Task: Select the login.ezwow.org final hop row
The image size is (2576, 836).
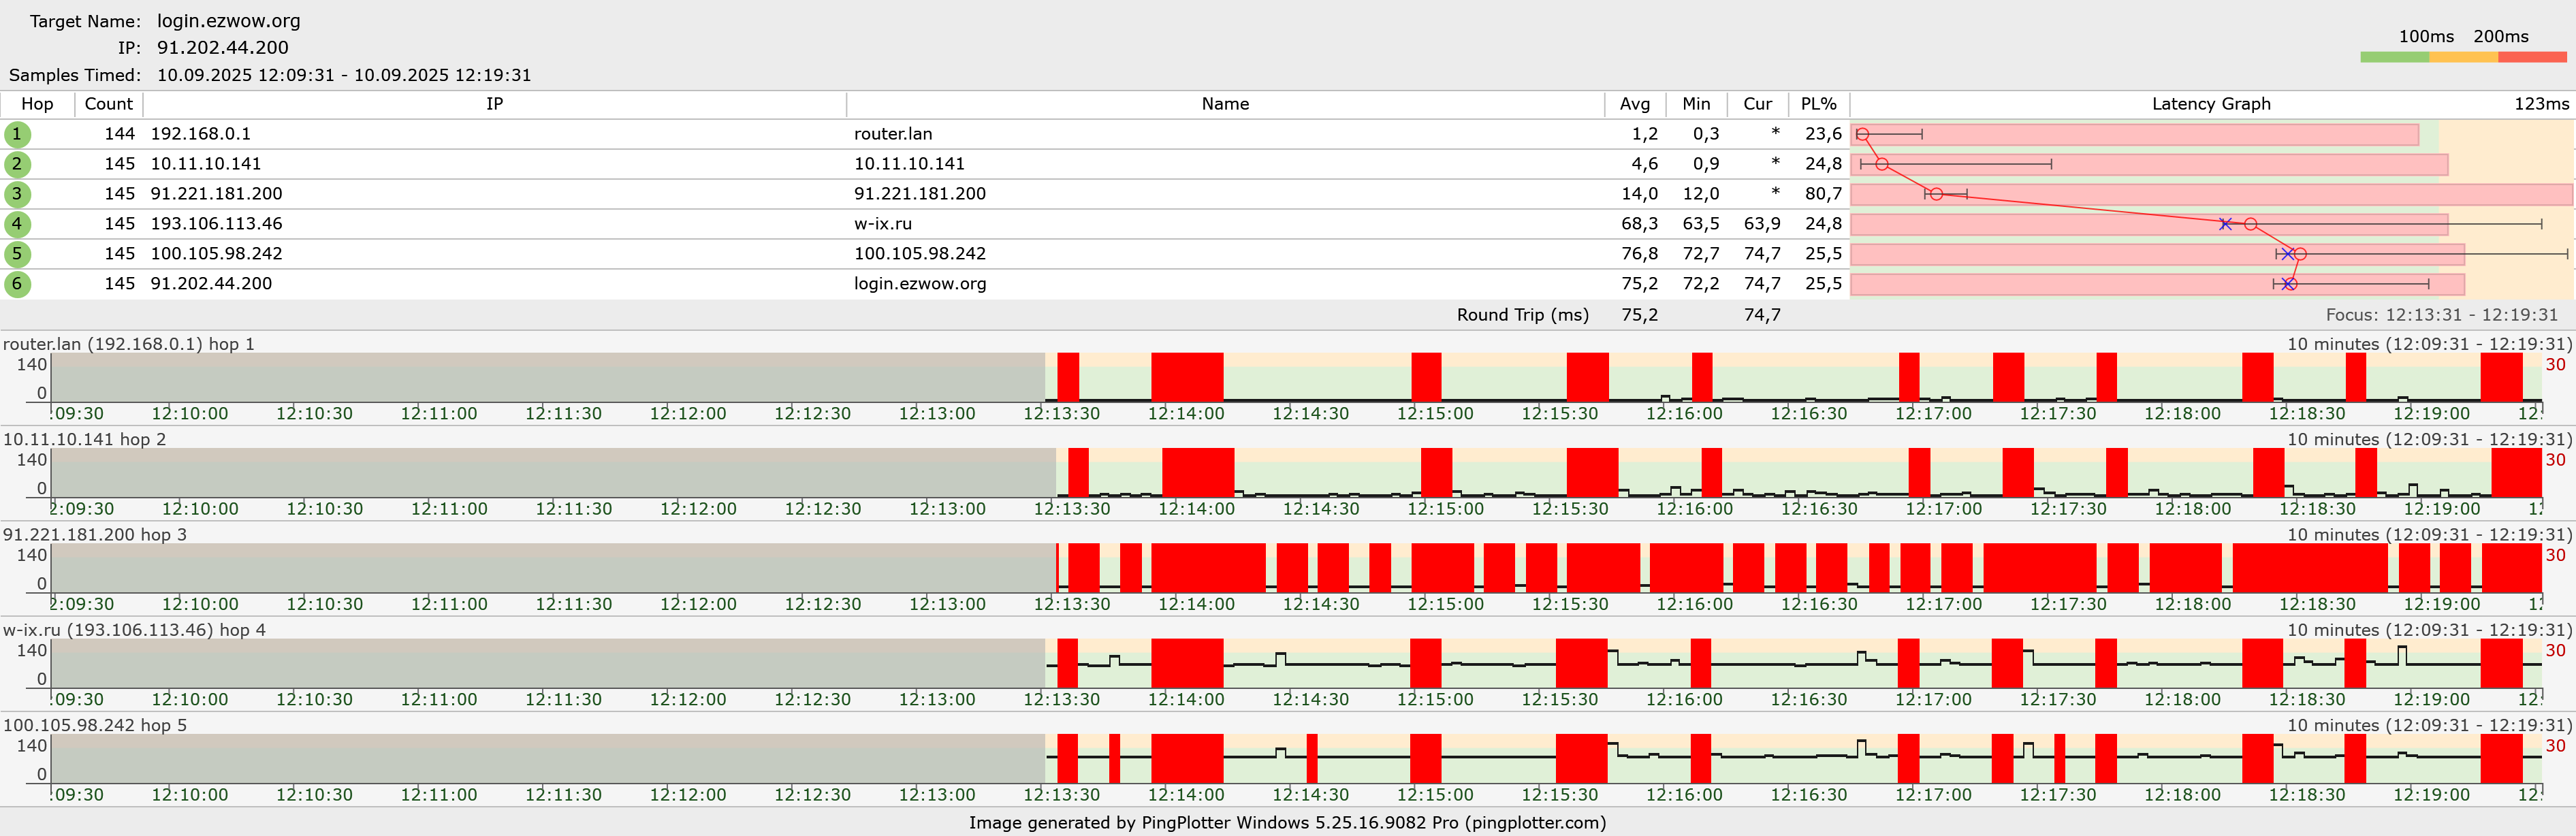Action: 920,284
